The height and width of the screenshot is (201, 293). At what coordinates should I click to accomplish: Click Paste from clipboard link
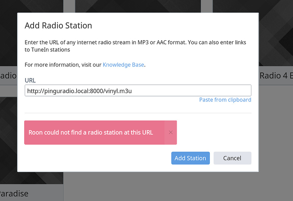225,100
